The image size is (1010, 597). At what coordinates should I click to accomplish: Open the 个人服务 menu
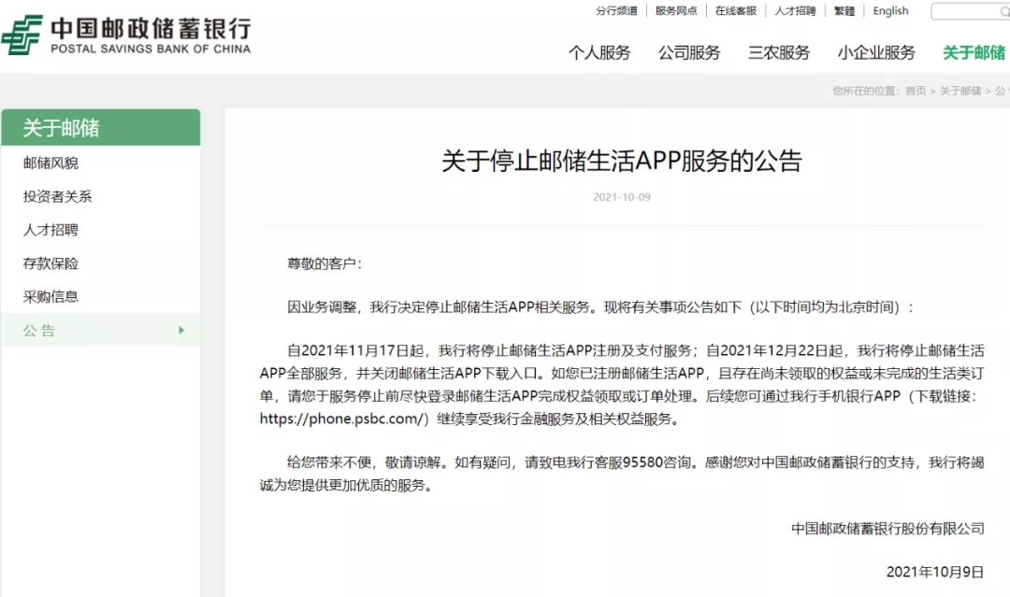click(599, 52)
